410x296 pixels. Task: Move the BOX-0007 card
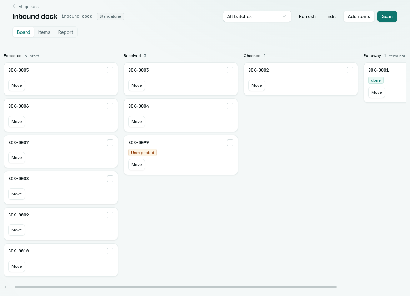click(x=17, y=158)
